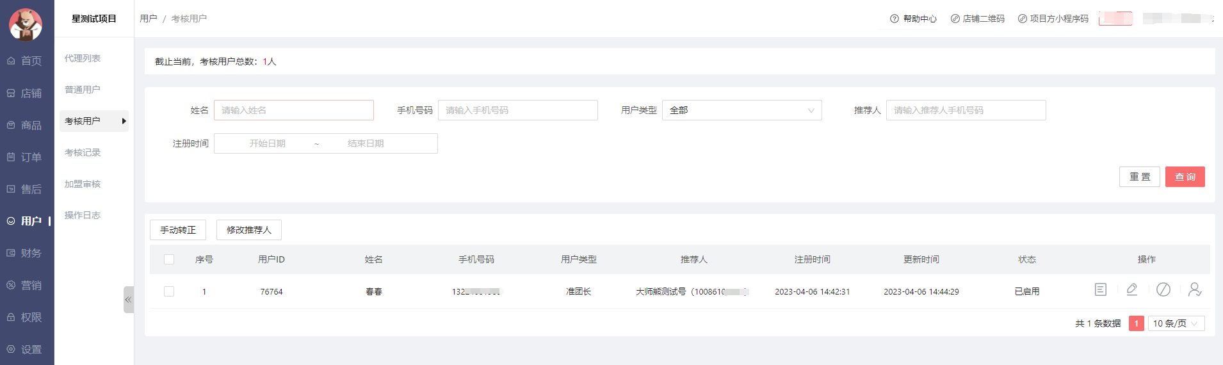The width and height of the screenshot is (1223, 365).
Task: Expand the user type (用户类型) dropdown
Action: pyautogui.click(x=741, y=110)
